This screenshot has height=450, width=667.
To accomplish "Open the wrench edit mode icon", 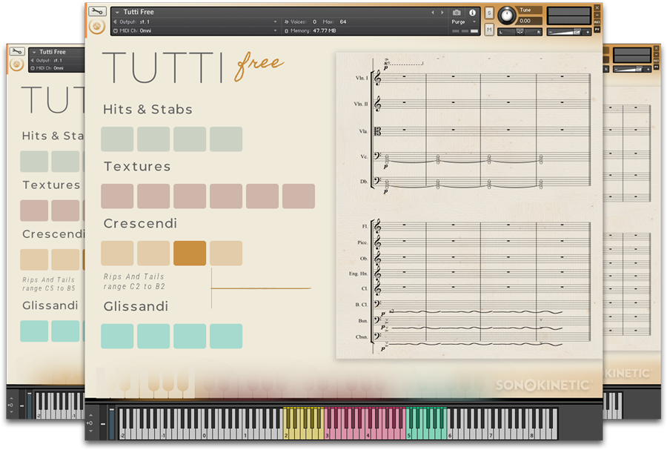I will [x=96, y=12].
